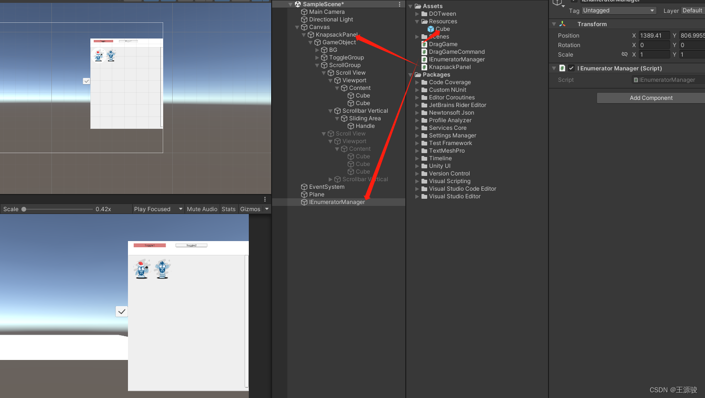Collapse the Packages folder tree

point(411,75)
